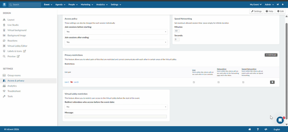Viewport: 288px width, 132px height.
Task: Open Virtual Lobby Editor in sidebar
Action: pyautogui.click(x=17, y=46)
